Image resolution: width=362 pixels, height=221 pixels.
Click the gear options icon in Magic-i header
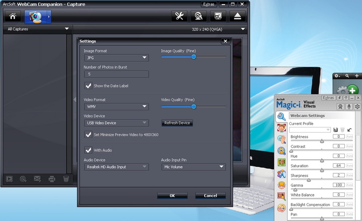[x=357, y=106]
